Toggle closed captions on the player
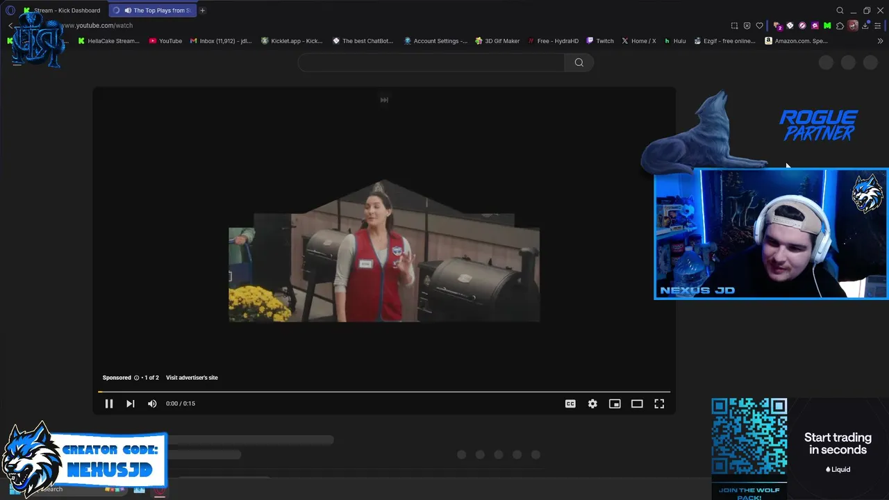889x500 pixels. tap(570, 403)
